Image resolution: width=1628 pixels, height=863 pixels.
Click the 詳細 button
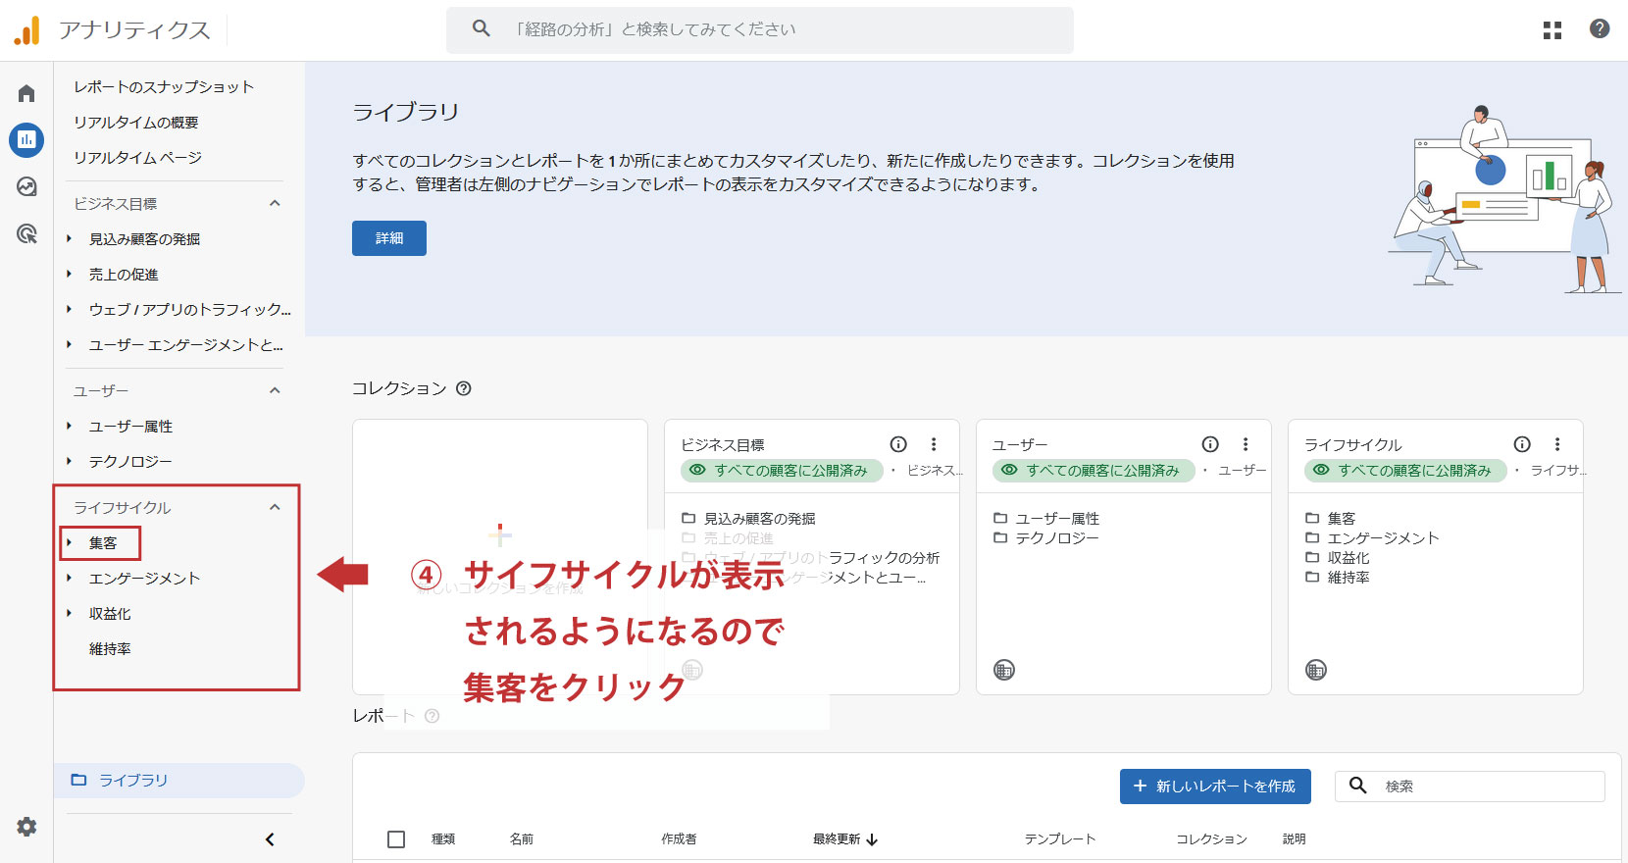(388, 238)
